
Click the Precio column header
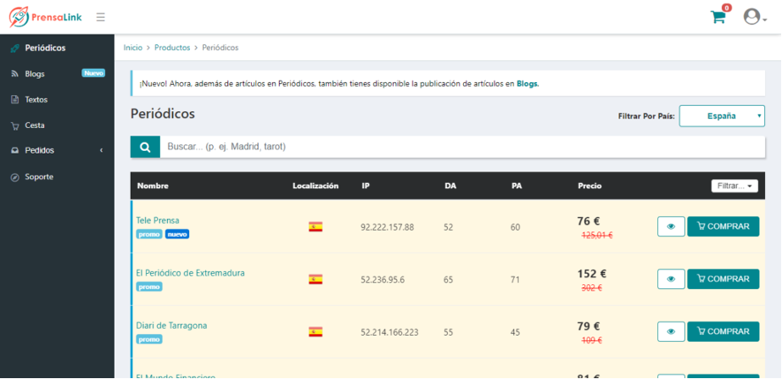[589, 186]
